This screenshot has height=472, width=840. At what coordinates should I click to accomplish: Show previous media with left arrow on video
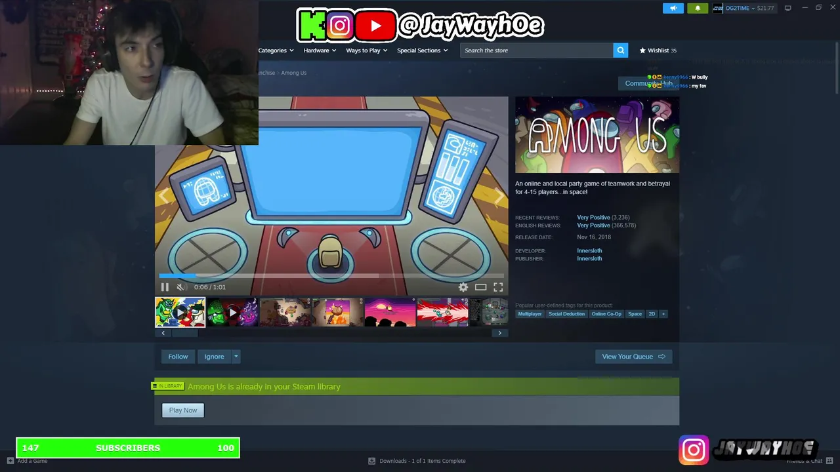pyautogui.click(x=164, y=195)
